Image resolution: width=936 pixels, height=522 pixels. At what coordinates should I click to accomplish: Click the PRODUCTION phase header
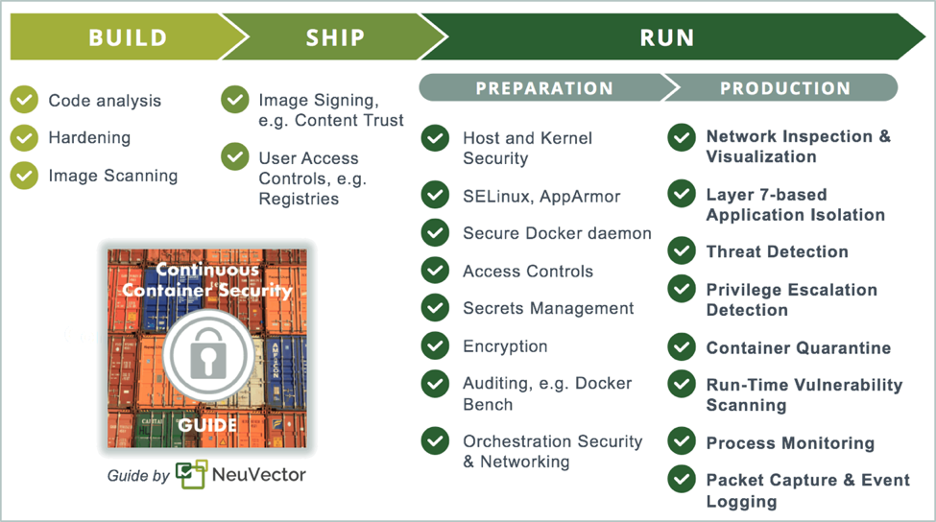[x=784, y=88]
